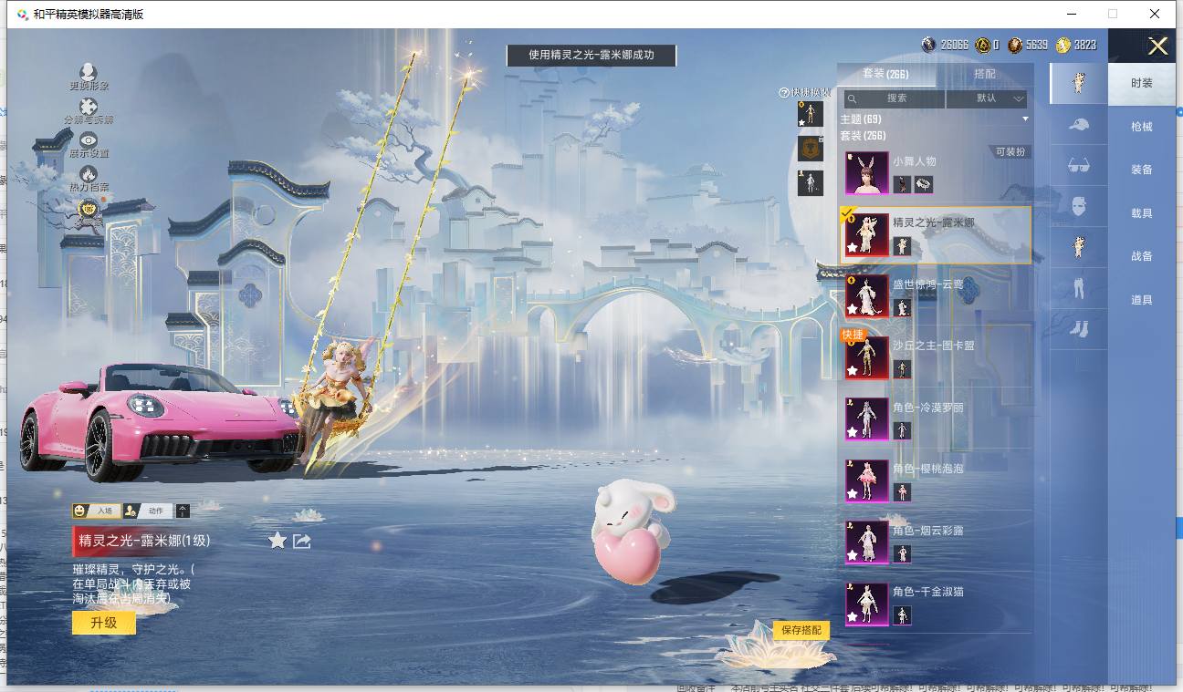1183x692 pixels.
Task: Open the 枪械 firearms menu
Action: (x=1142, y=127)
